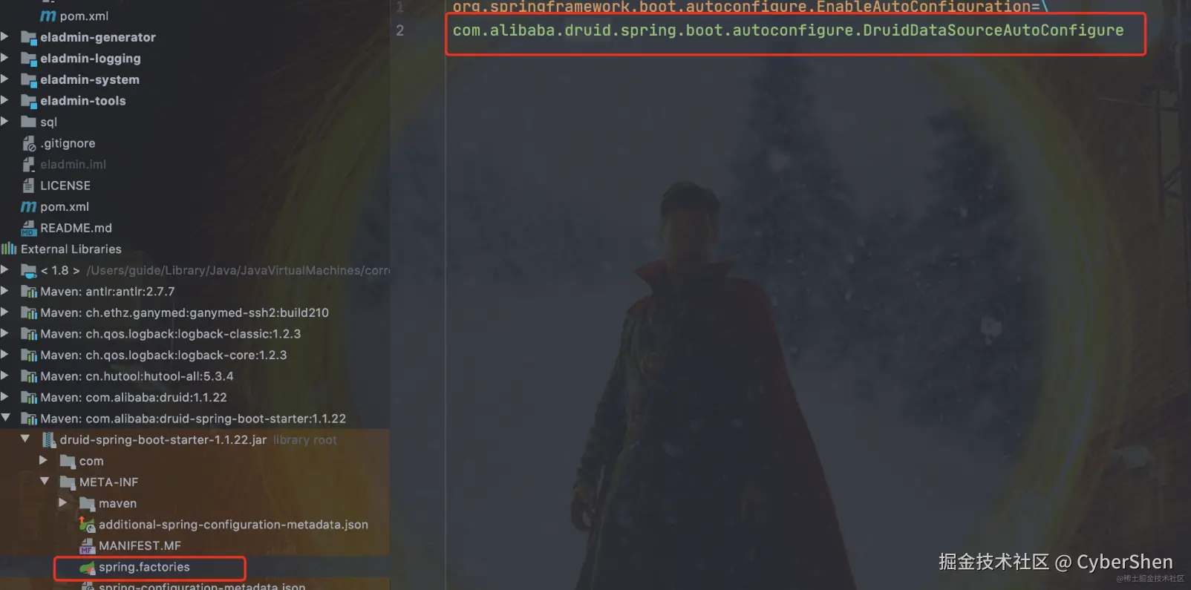Click the README.md markdown file icon
This screenshot has width=1191, height=590.
click(x=29, y=228)
